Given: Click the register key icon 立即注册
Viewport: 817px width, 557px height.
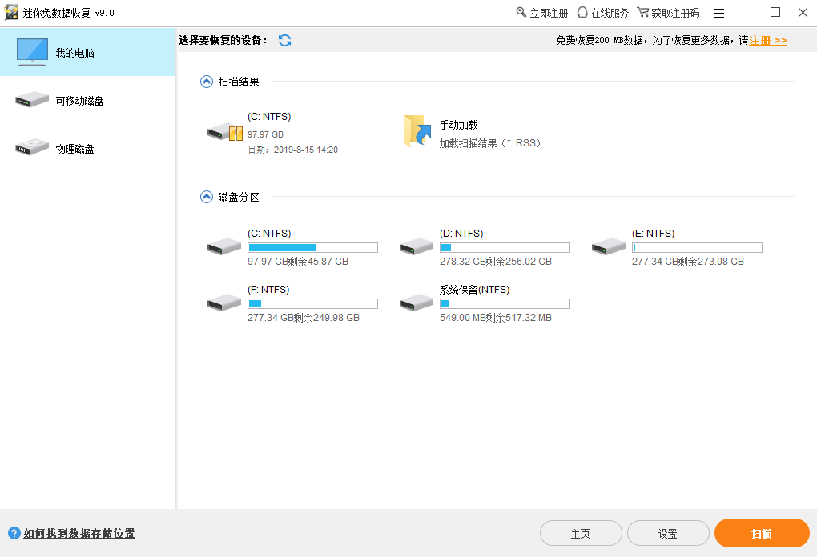Looking at the screenshot, I should tap(521, 12).
